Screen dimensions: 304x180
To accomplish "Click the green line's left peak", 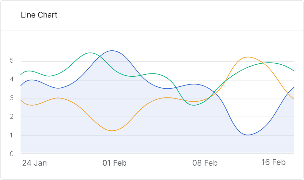I will coord(90,53).
